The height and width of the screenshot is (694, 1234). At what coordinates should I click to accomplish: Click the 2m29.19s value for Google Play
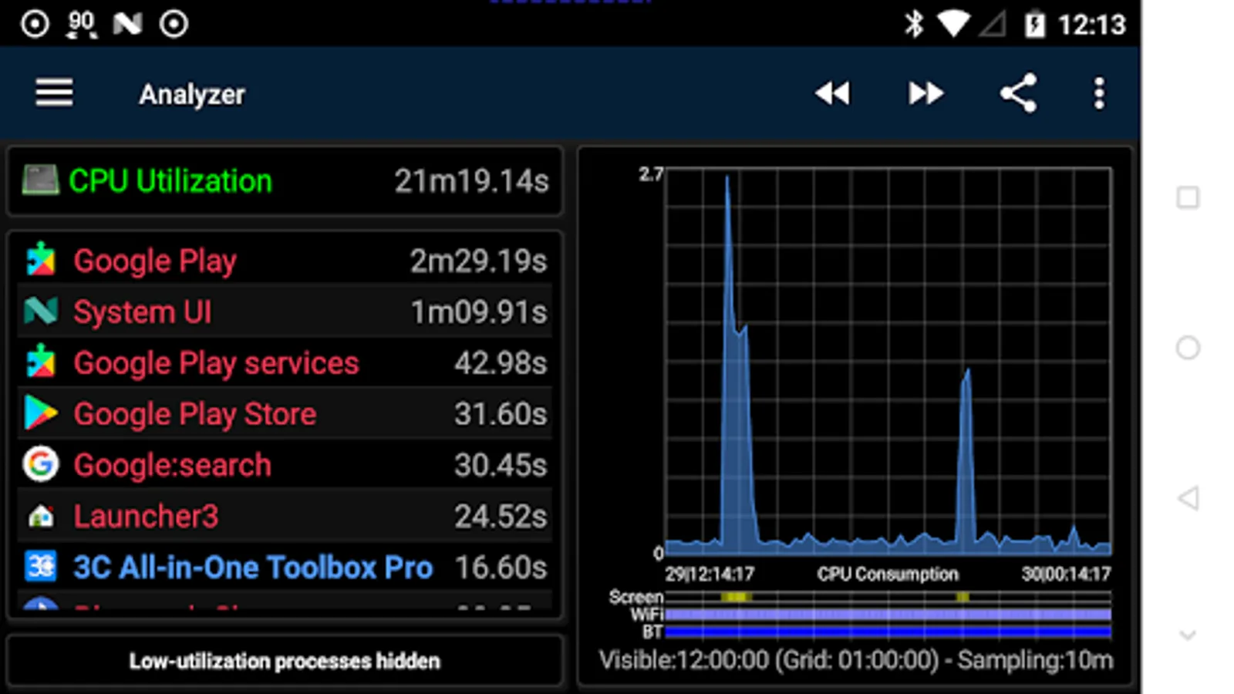pyautogui.click(x=478, y=261)
